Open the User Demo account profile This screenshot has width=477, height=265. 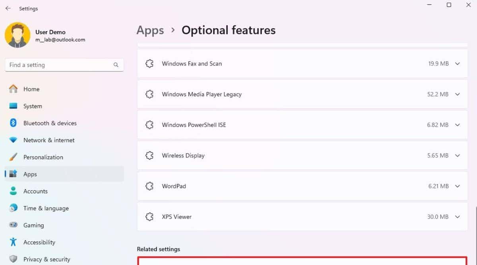pos(17,35)
